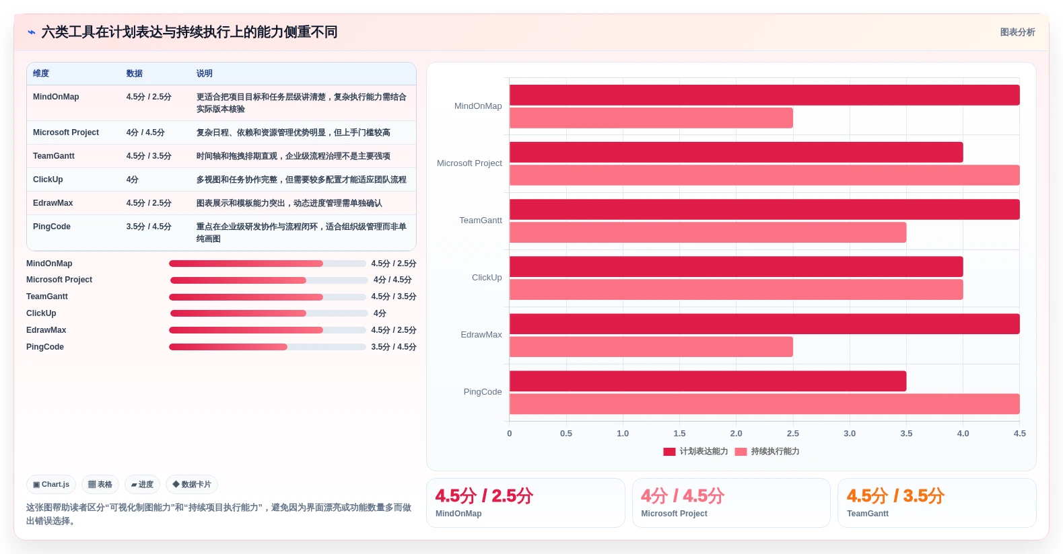Select the EdrawMax table row name

tap(53, 203)
